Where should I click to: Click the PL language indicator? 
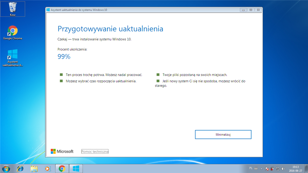(251, 168)
